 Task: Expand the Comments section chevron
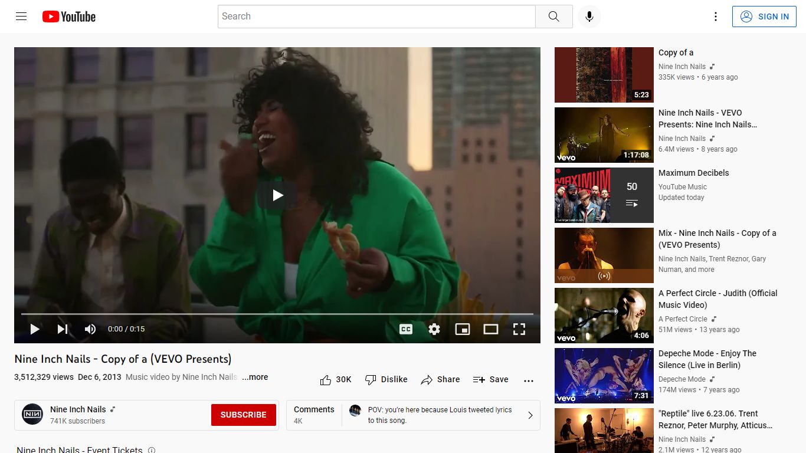pos(530,415)
